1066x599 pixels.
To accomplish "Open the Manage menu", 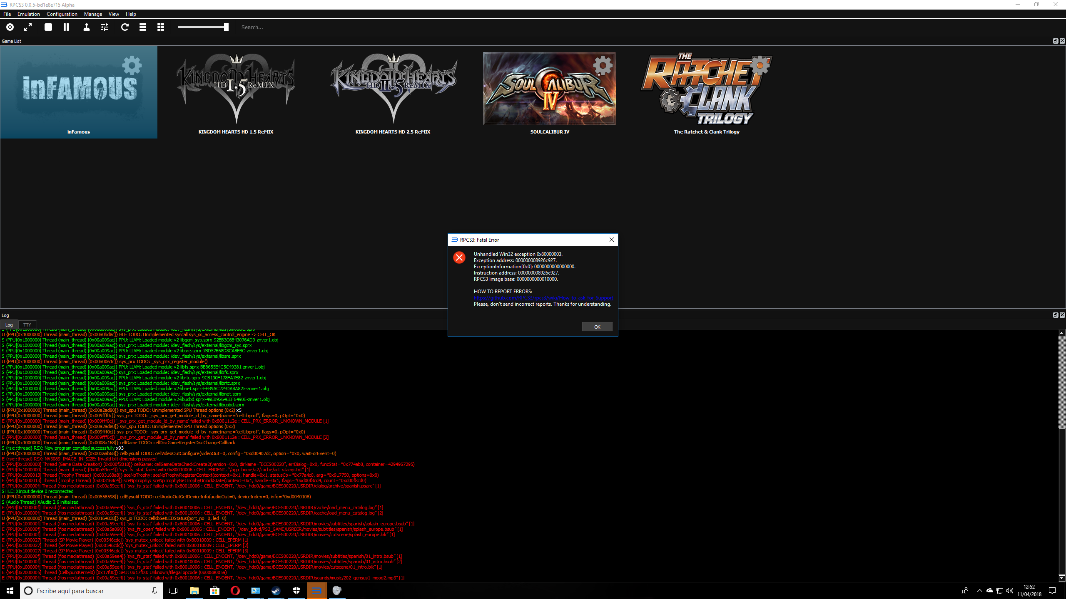I will coord(93,14).
